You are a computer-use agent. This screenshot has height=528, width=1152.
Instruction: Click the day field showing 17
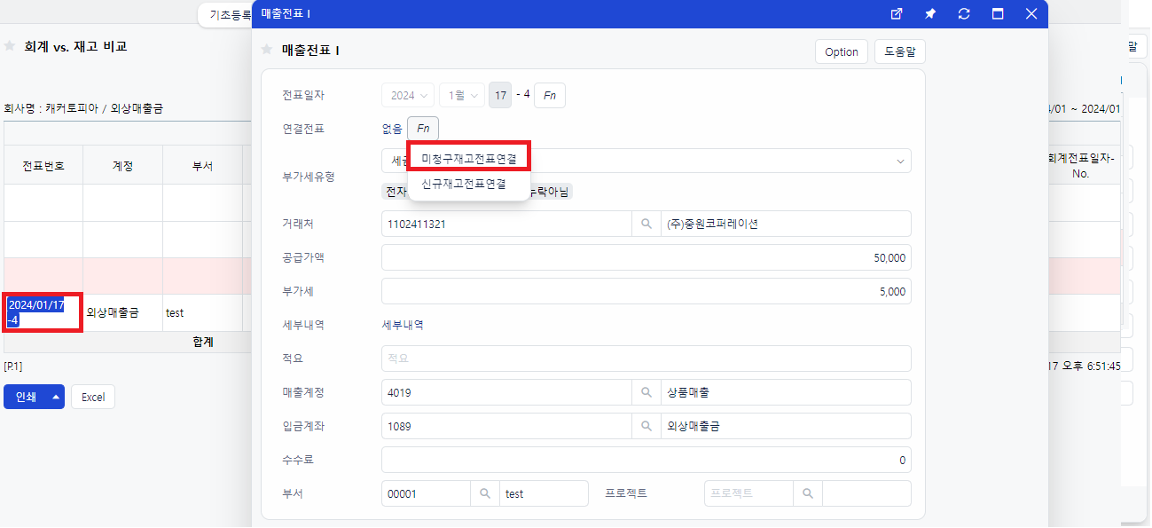click(x=500, y=95)
